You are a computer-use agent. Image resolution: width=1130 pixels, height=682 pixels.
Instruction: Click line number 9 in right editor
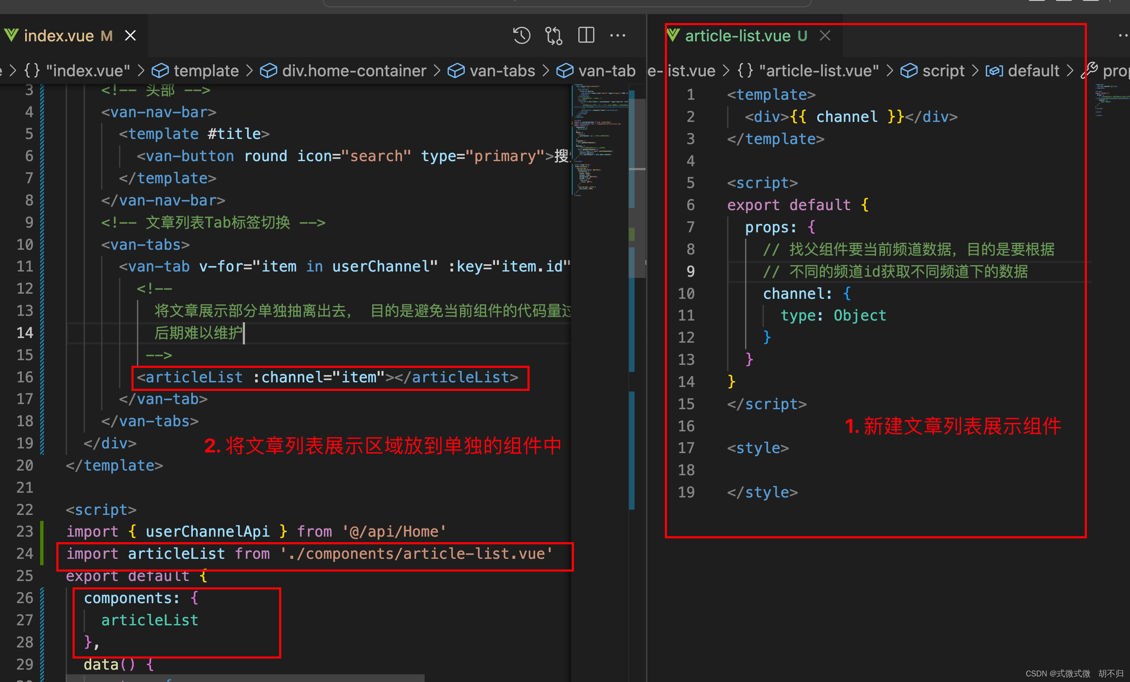(x=690, y=272)
